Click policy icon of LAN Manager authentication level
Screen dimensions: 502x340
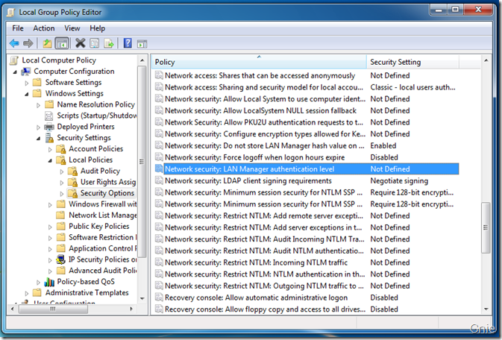(x=159, y=169)
